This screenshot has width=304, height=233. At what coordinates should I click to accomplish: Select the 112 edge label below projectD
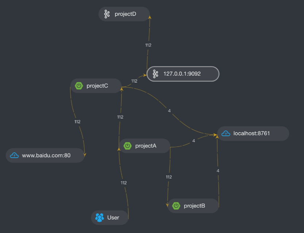(148, 45)
